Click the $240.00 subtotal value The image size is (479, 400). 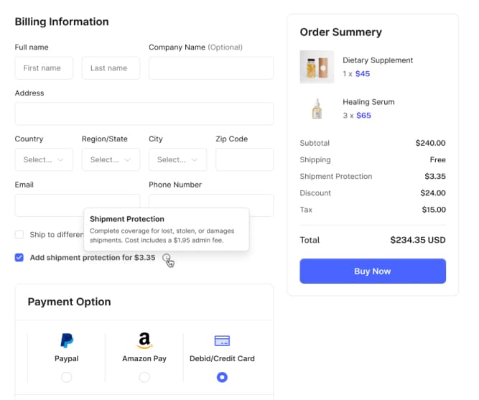point(430,143)
